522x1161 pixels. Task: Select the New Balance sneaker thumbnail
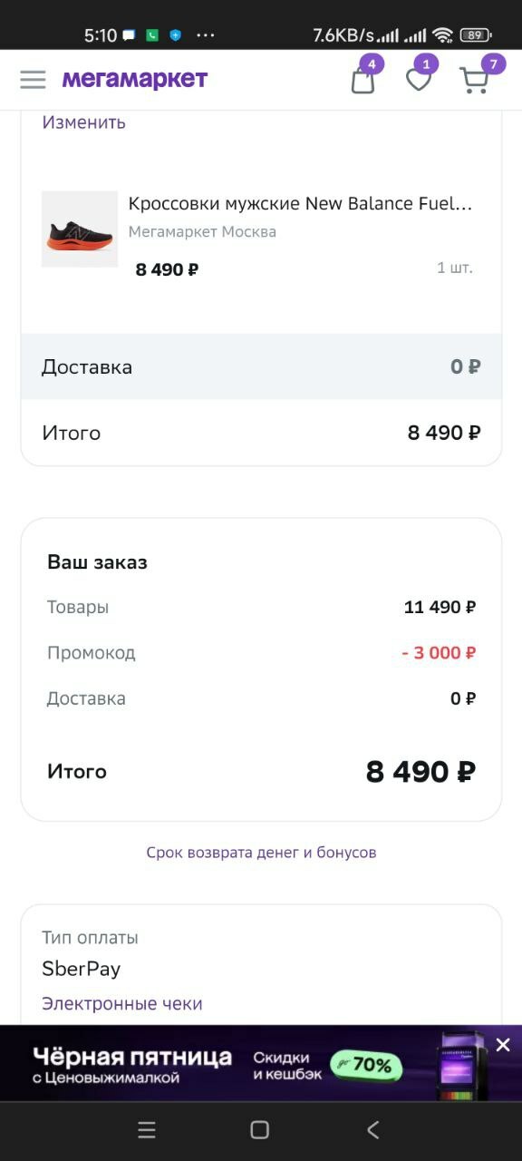(x=79, y=229)
